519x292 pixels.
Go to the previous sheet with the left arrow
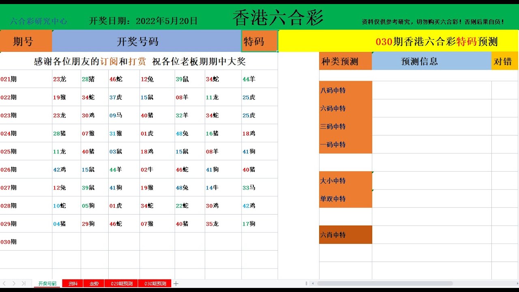pos(4,283)
